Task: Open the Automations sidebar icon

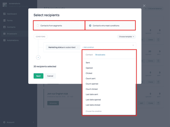Action: [4, 40]
